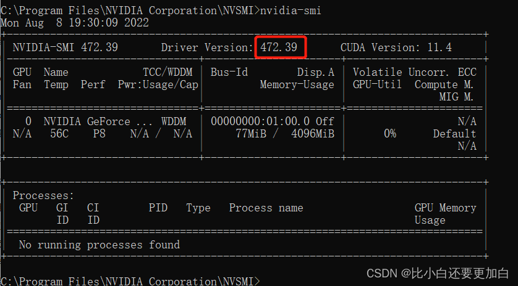The image size is (518, 286).
Task: Click the Temp column header
Action: 56,84
